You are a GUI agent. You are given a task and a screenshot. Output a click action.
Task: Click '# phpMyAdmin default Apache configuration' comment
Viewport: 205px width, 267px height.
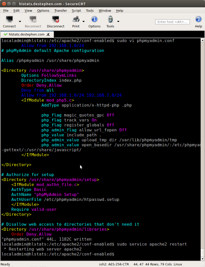pyautogui.click(x=53, y=51)
